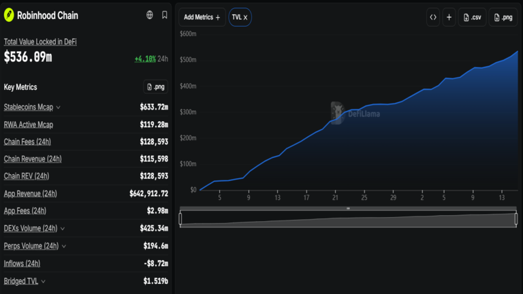
Task: Click the Inflows (24h) label
Action: (22, 263)
